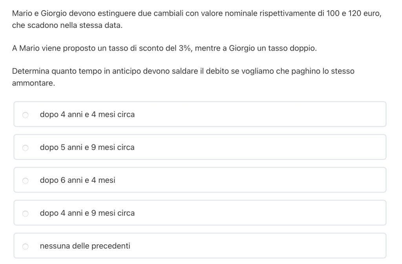Select the nessuna delle precedenti radio button
Viewport: 402px width, 264px height.
pos(26,247)
